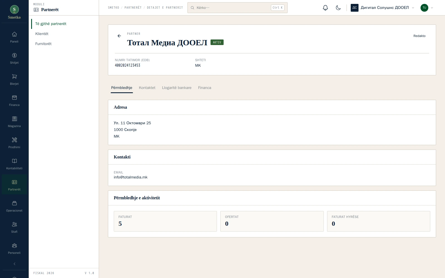
Task: Open the TU user menu
Action: pos(427,8)
